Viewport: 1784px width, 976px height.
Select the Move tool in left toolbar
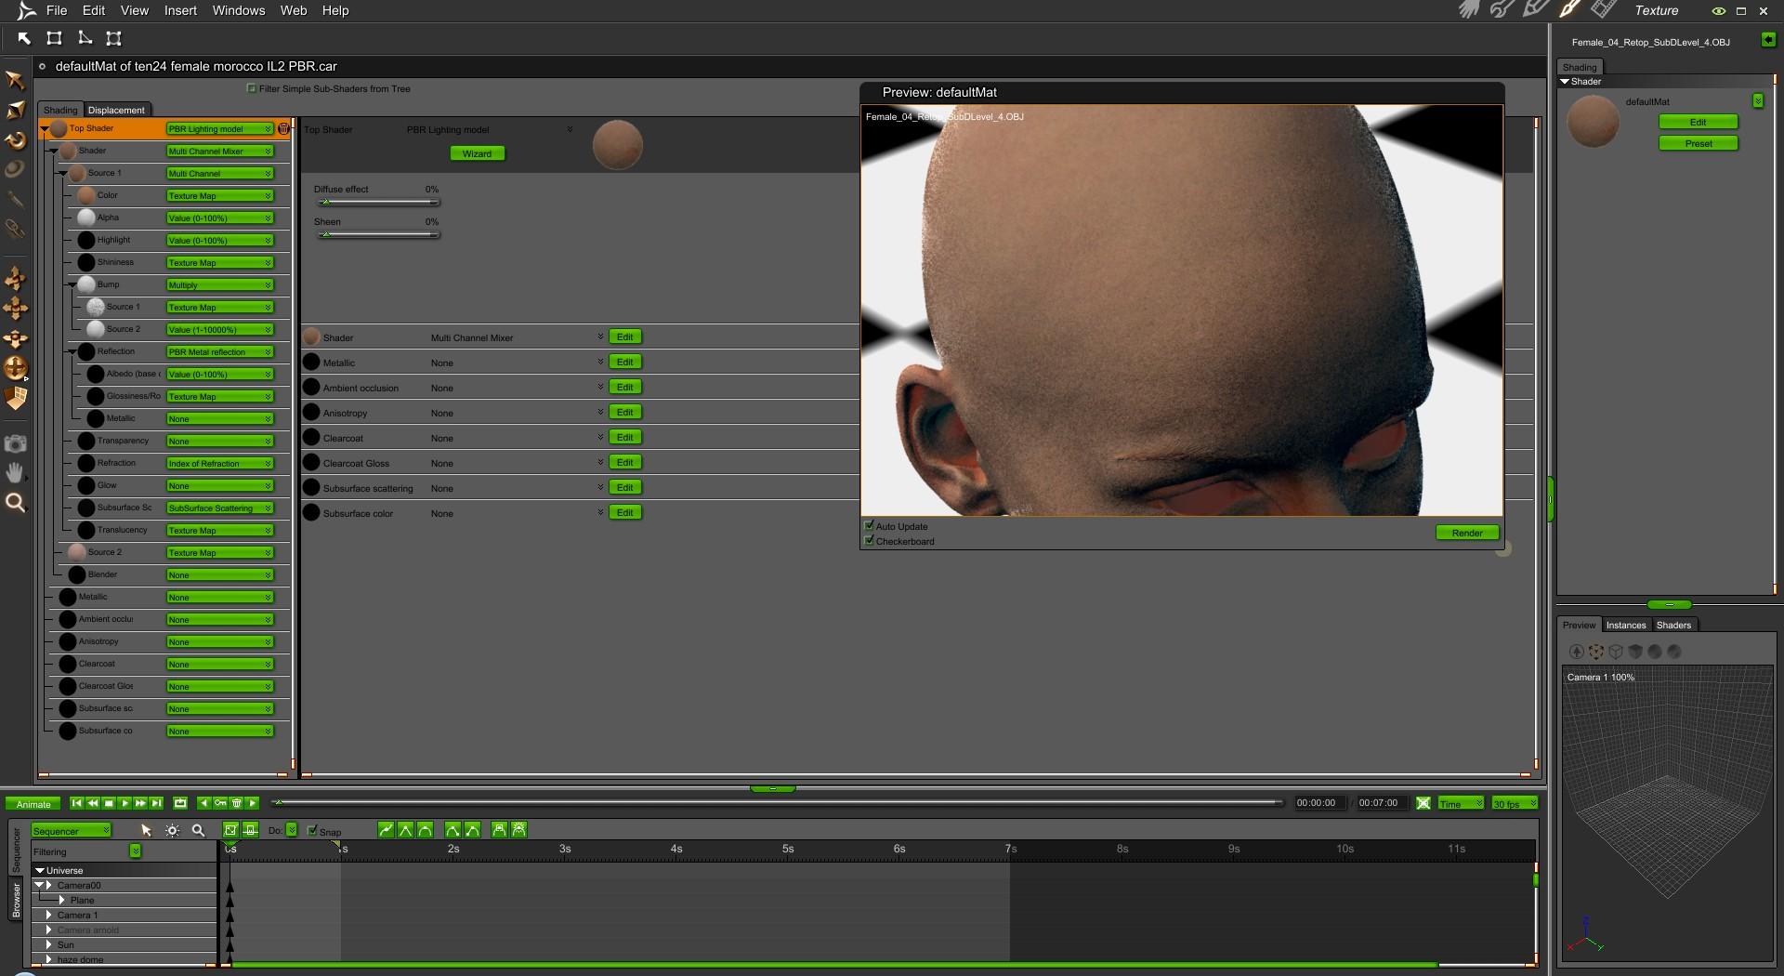(x=15, y=80)
